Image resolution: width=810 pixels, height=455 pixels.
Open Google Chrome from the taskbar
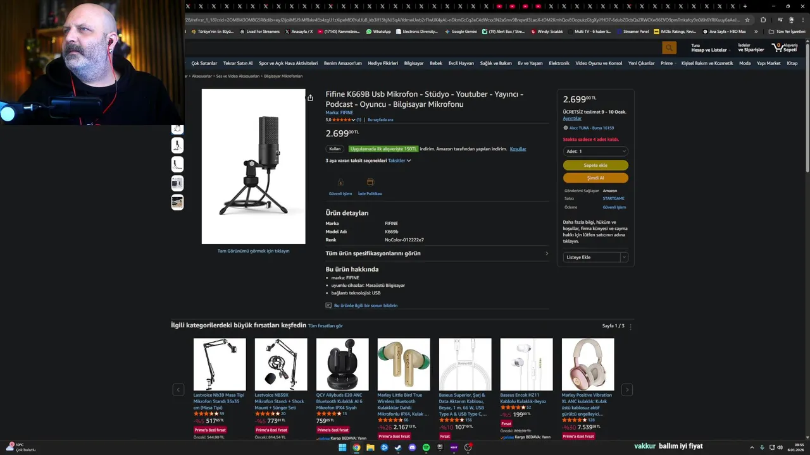356,447
